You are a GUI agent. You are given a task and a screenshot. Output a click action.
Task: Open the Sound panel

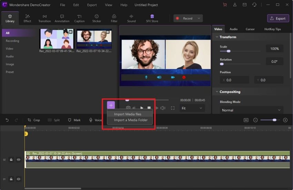point(131,19)
